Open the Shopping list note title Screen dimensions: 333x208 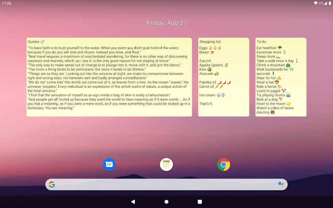point(210,42)
